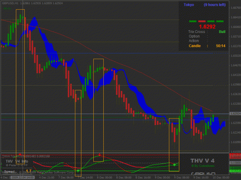Click the THV4 Trix indicator values text
This screenshot has height=180, width=241.
click(26, 157)
